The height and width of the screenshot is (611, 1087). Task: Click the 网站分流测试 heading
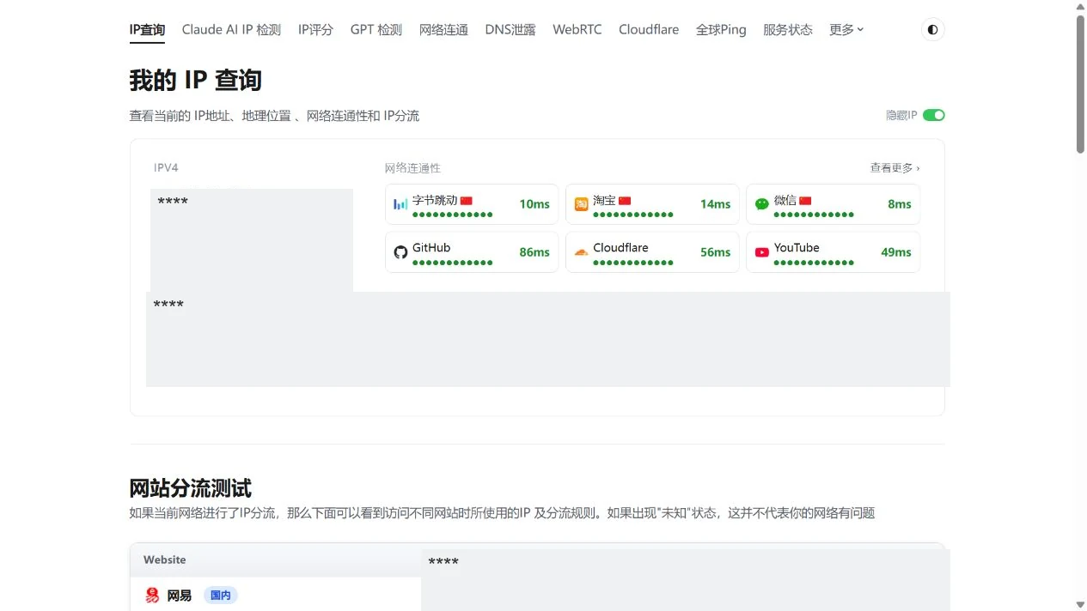[190, 489]
